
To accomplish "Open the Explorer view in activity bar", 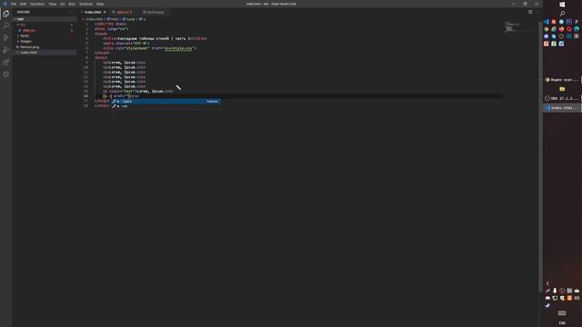I will (6, 14).
